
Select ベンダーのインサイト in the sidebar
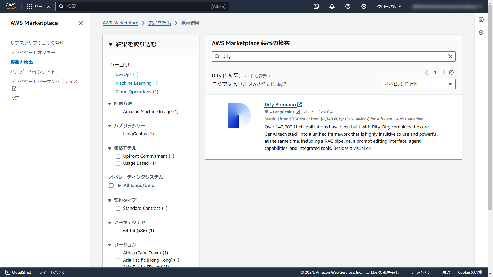(33, 72)
